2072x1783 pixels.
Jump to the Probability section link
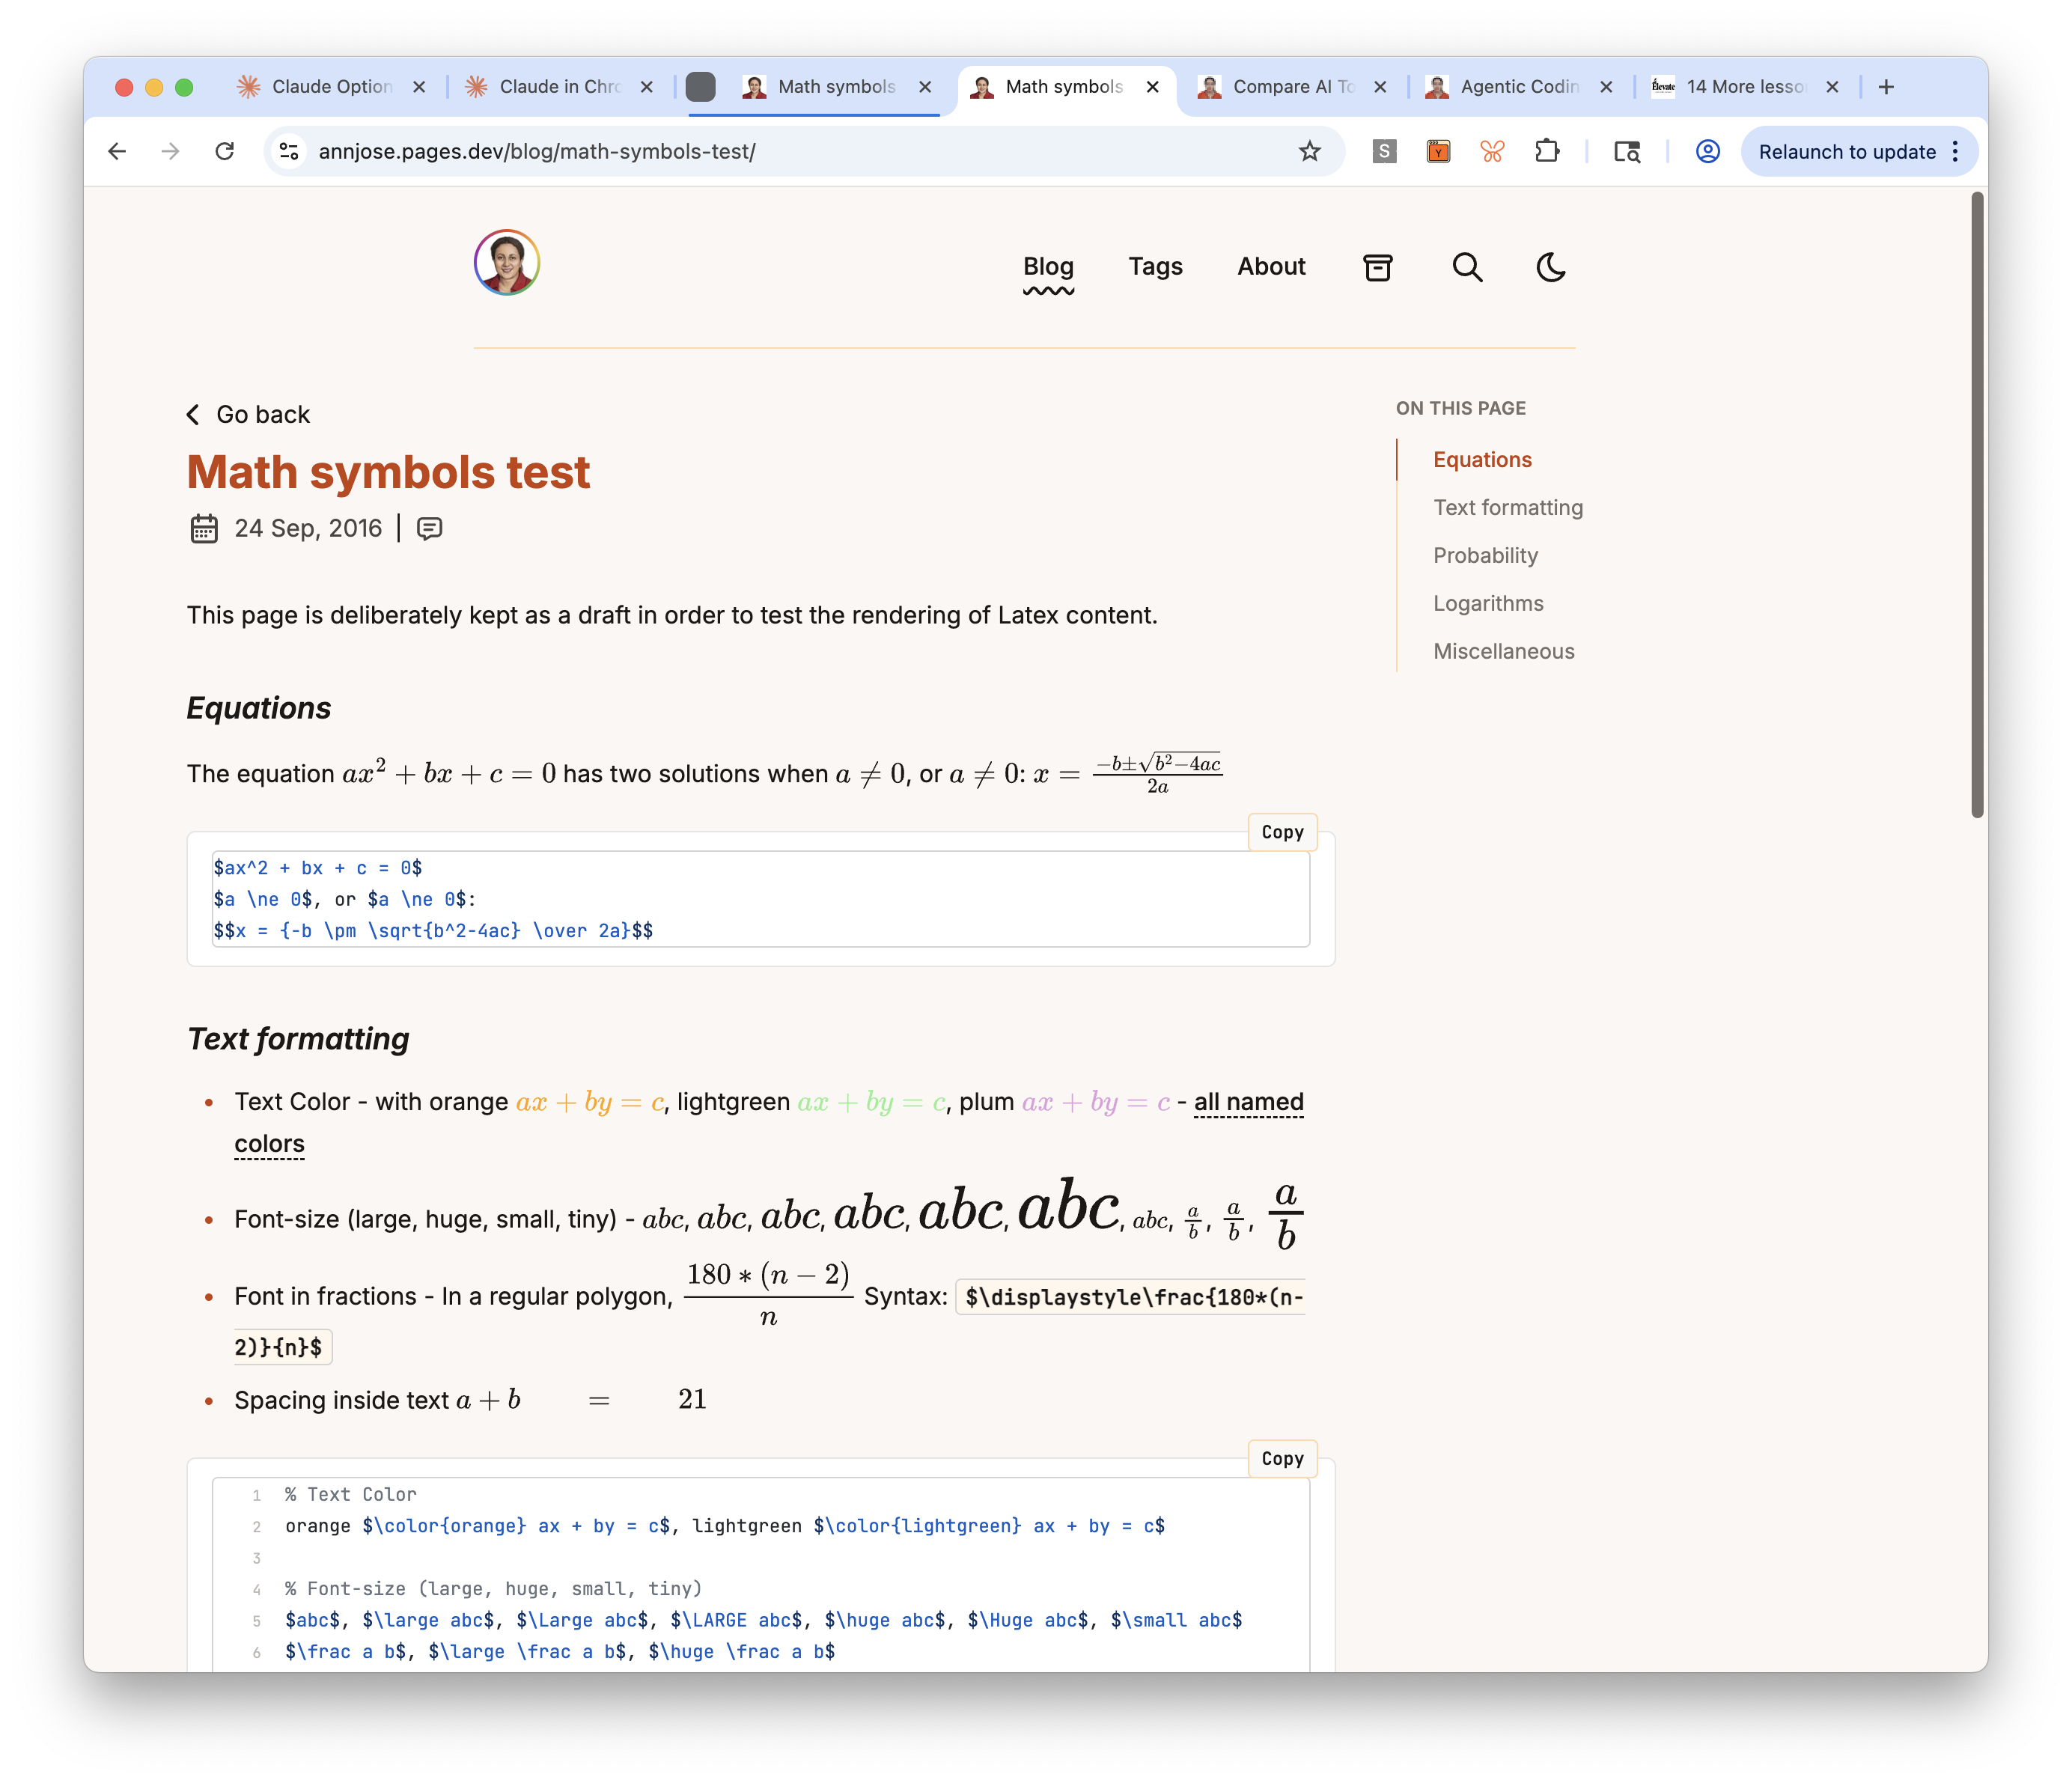(1486, 555)
